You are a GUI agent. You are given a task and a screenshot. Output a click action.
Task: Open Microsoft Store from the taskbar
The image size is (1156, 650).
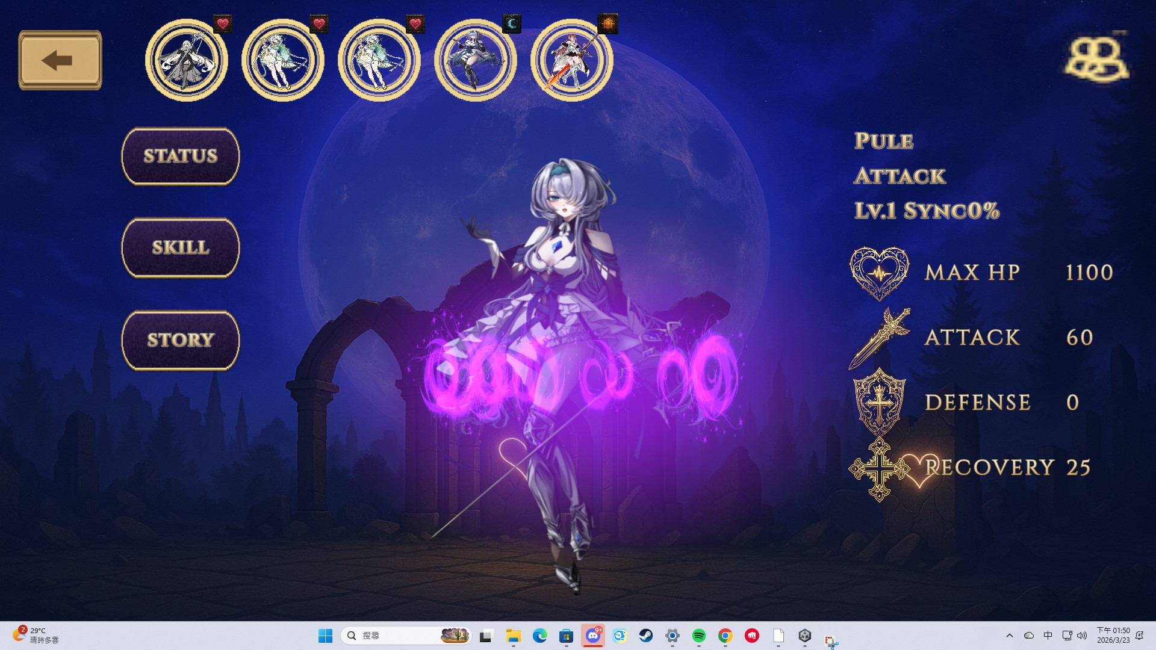click(x=566, y=636)
